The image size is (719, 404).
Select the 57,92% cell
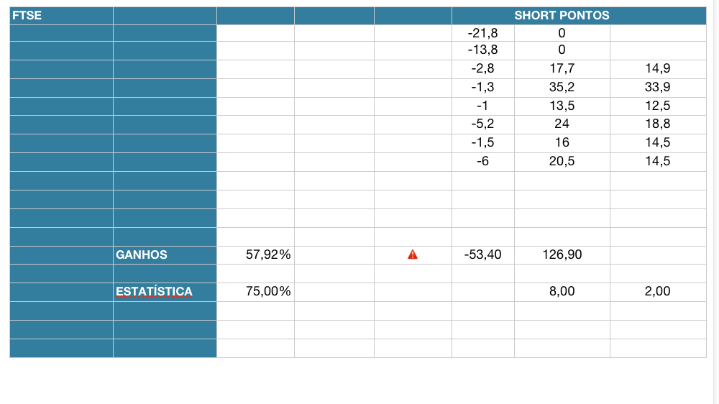coord(255,254)
